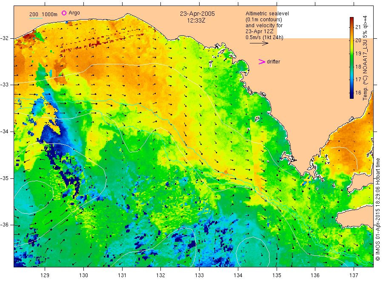Screen dimensions: 383x281
Task: Click longitude axis label 132
Action: pos(161,275)
